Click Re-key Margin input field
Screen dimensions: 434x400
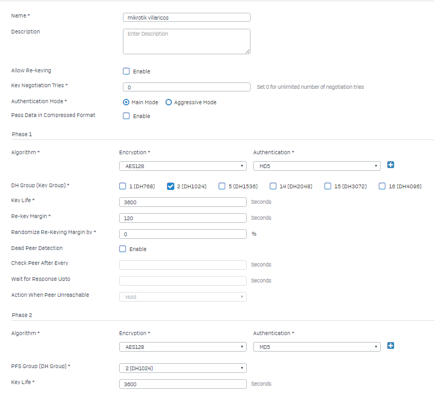point(183,218)
